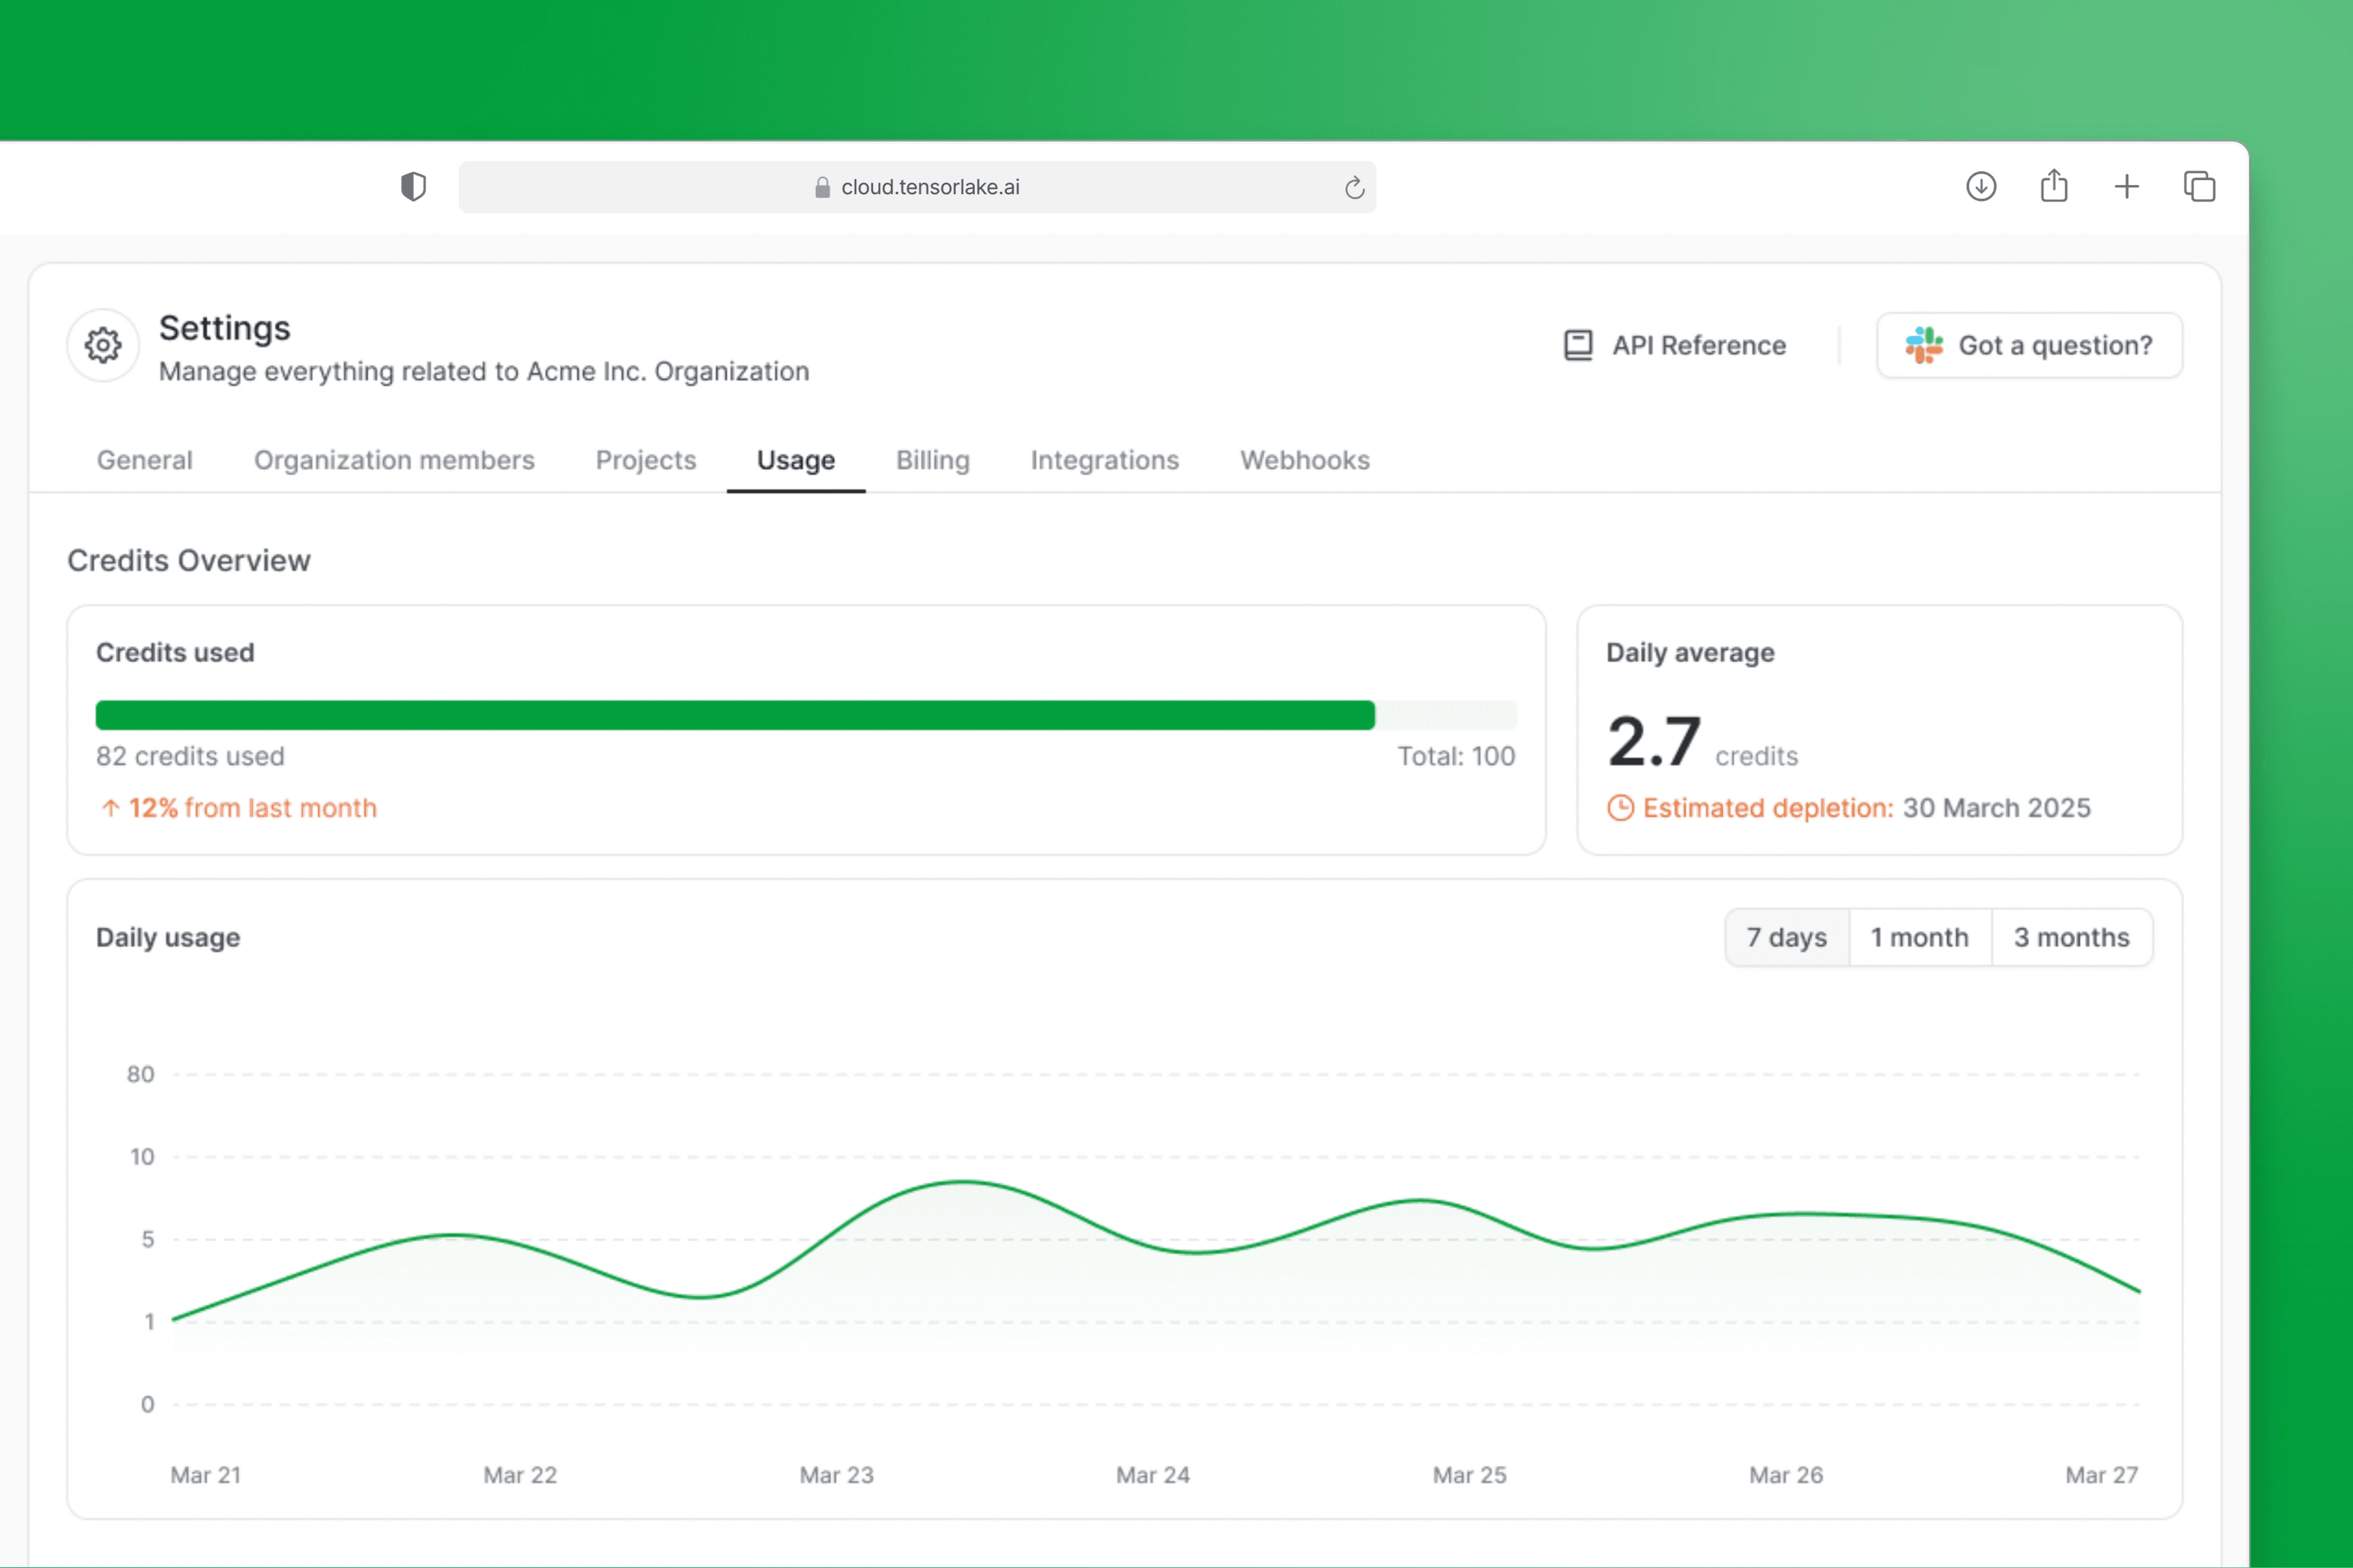This screenshot has height=1568, width=2353.
Task: Open the Billing tab
Action: 933,460
